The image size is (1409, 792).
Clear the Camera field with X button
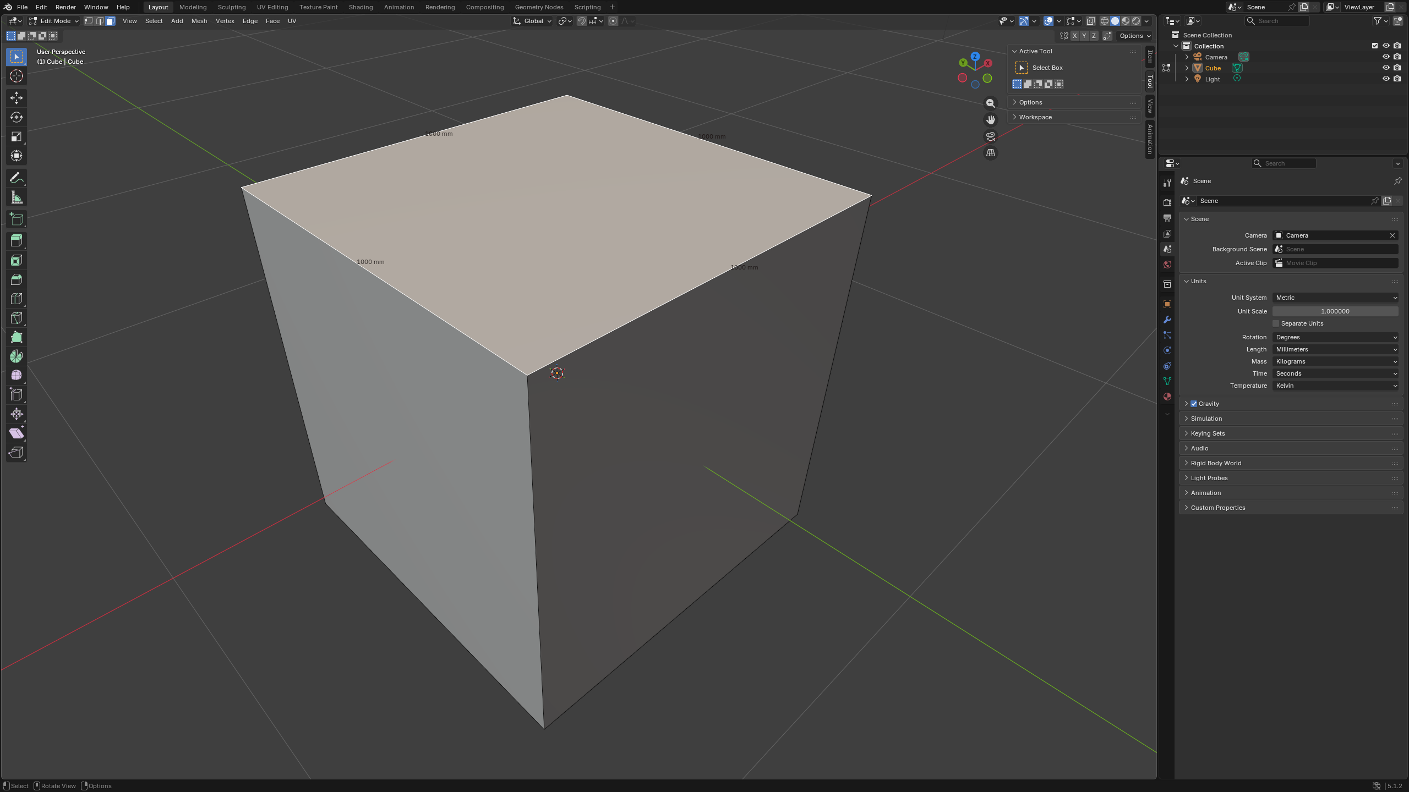pyautogui.click(x=1392, y=235)
